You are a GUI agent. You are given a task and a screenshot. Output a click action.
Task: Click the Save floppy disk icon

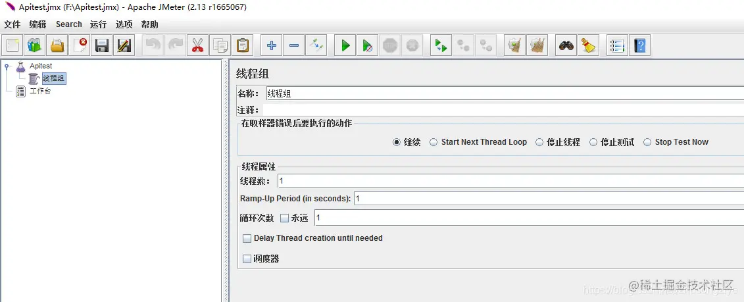coord(101,45)
